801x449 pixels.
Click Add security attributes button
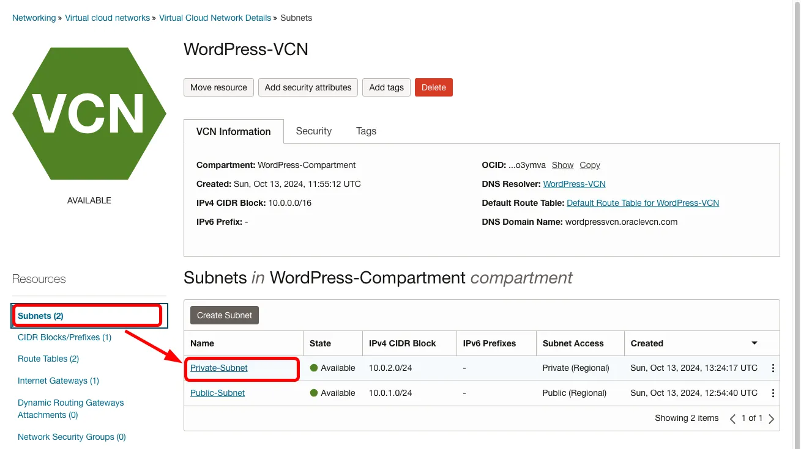(x=308, y=87)
